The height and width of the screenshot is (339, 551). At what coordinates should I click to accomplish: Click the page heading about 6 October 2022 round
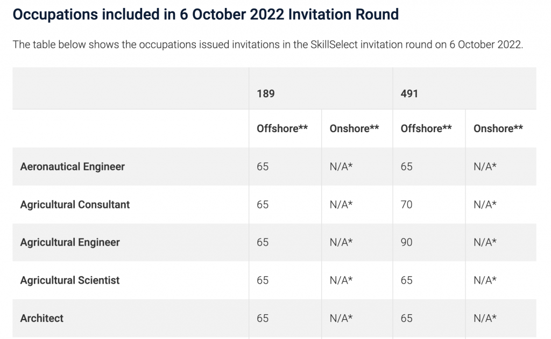(205, 14)
